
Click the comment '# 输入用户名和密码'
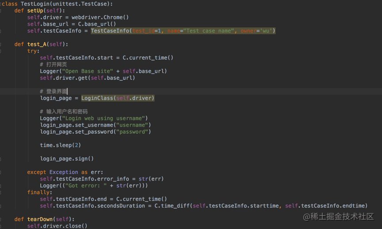[64, 111]
